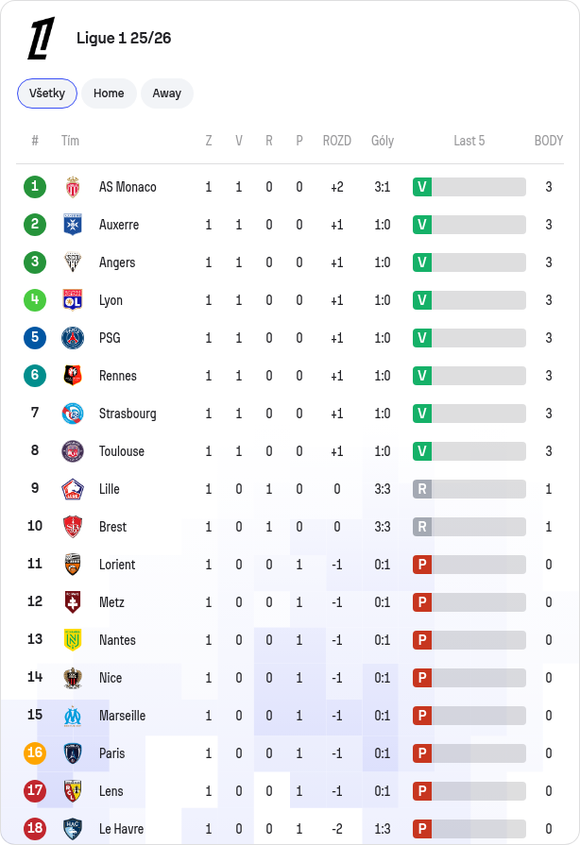The height and width of the screenshot is (845, 580).
Task: Switch to the Away standings tab
Action: tap(167, 93)
